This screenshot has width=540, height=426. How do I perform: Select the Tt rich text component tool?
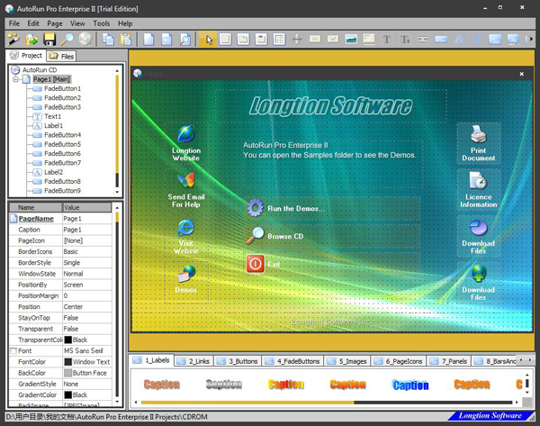[405, 40]
